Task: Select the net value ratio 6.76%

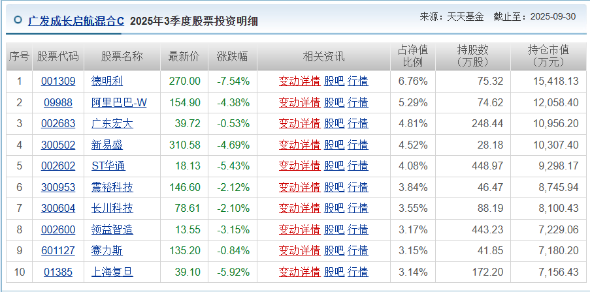Action: (x=413, y=81)
